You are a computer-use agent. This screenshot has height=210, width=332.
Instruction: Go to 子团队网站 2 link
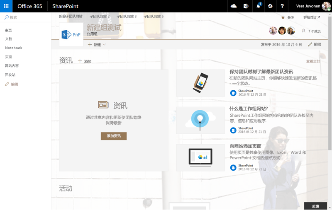click(x=100, y=16)
